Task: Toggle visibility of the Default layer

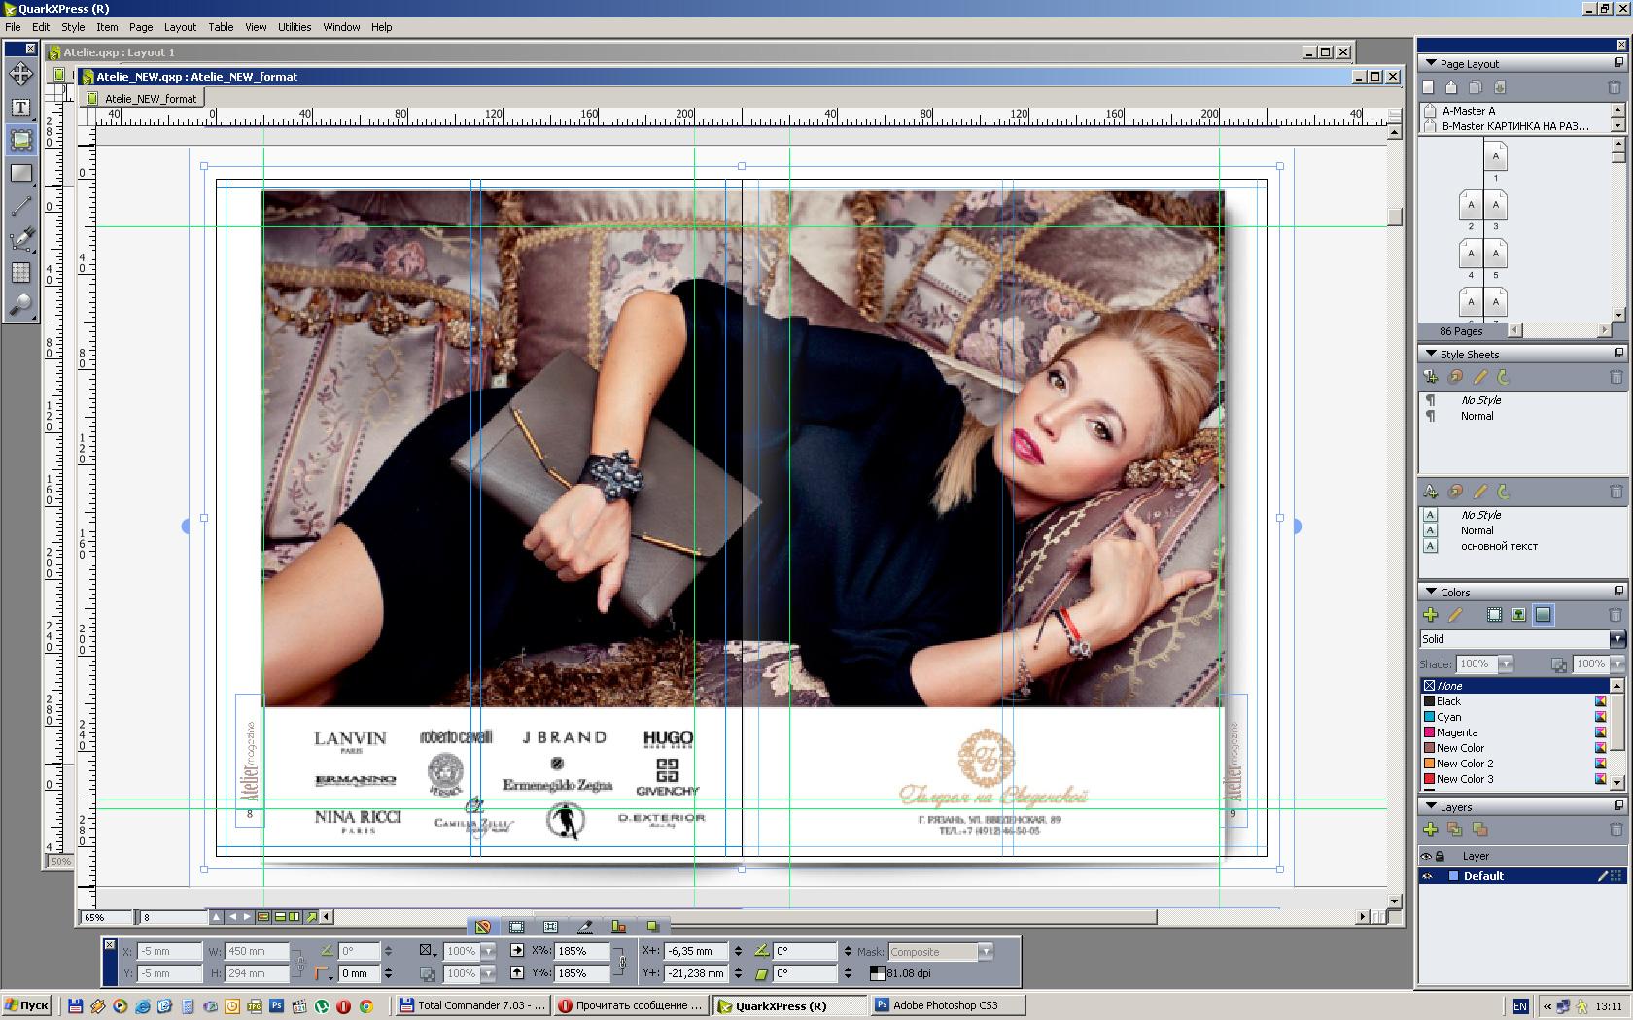Action: [1427, 876]
